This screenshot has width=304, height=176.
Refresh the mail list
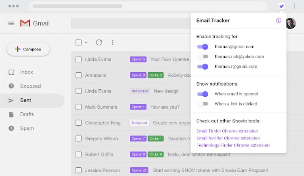click(x=99, y=42)
